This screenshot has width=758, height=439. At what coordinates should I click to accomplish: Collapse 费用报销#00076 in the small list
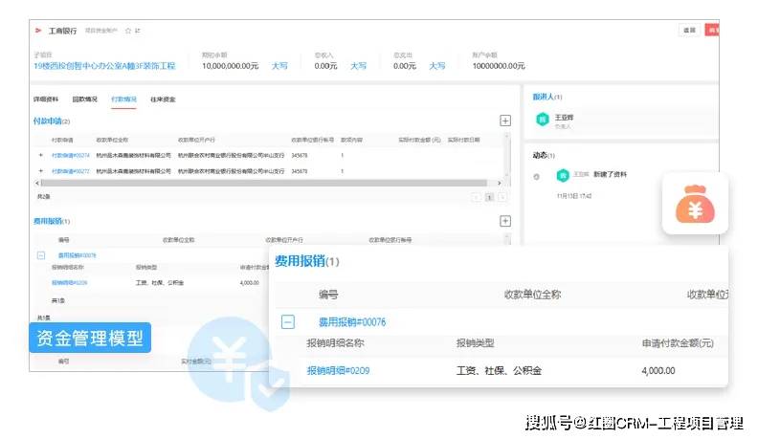tap(41, 255)
